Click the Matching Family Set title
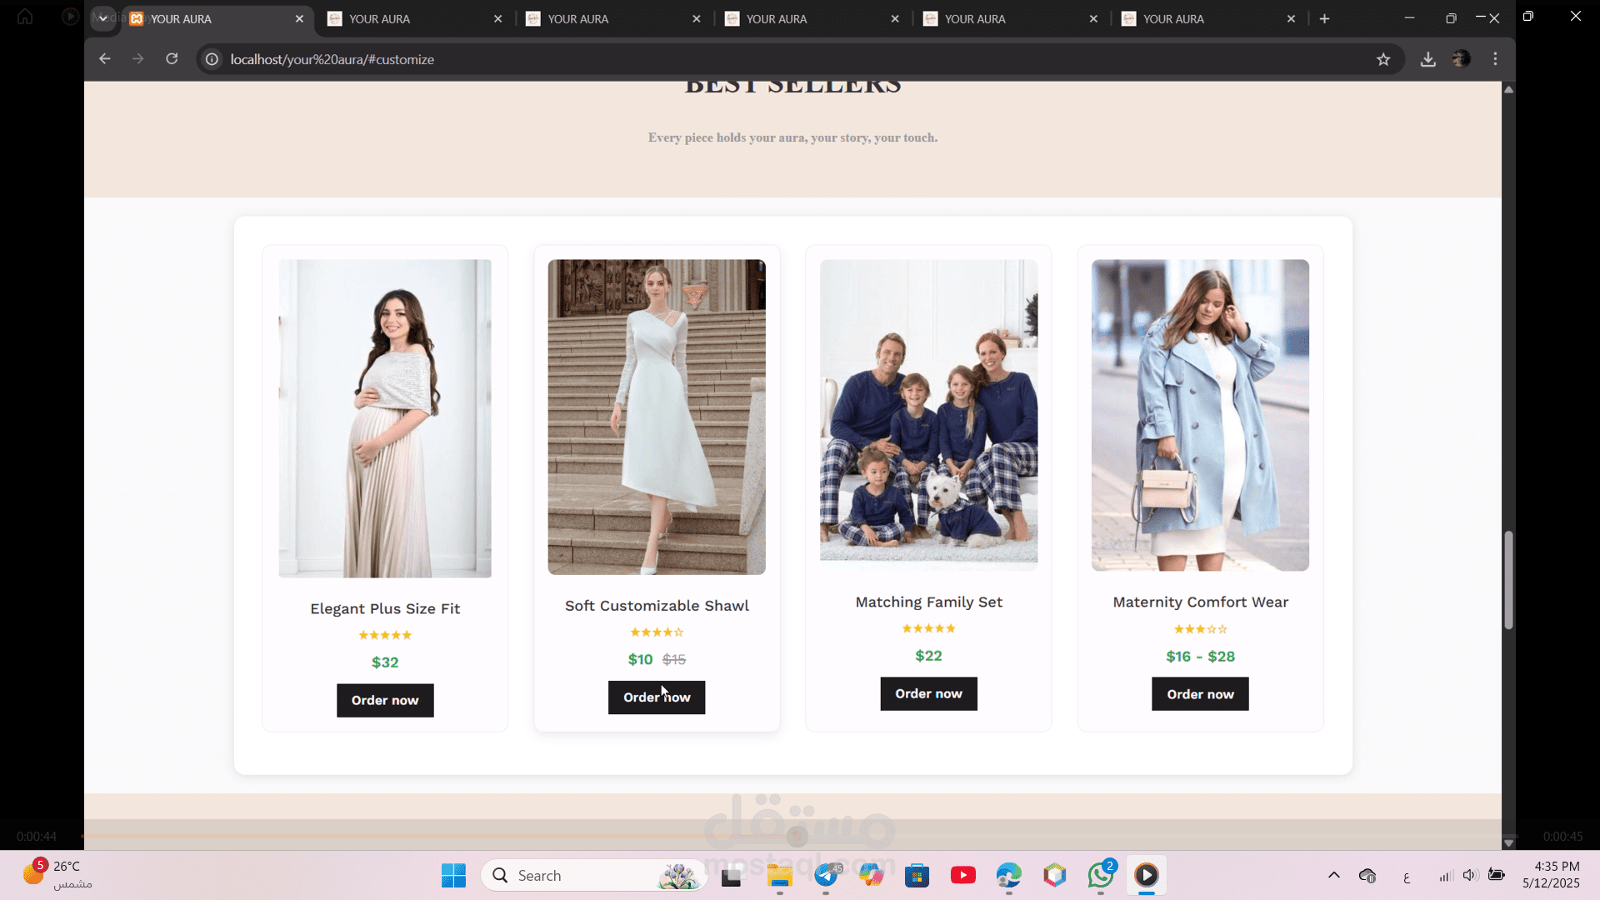Image resolution: width=1600 pixels, height=900 pixels. 928,602
